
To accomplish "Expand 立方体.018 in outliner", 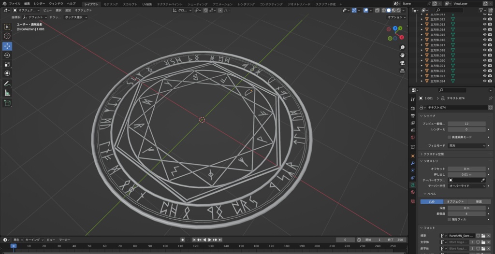I will pyautogui.click(x=422, y=50).
